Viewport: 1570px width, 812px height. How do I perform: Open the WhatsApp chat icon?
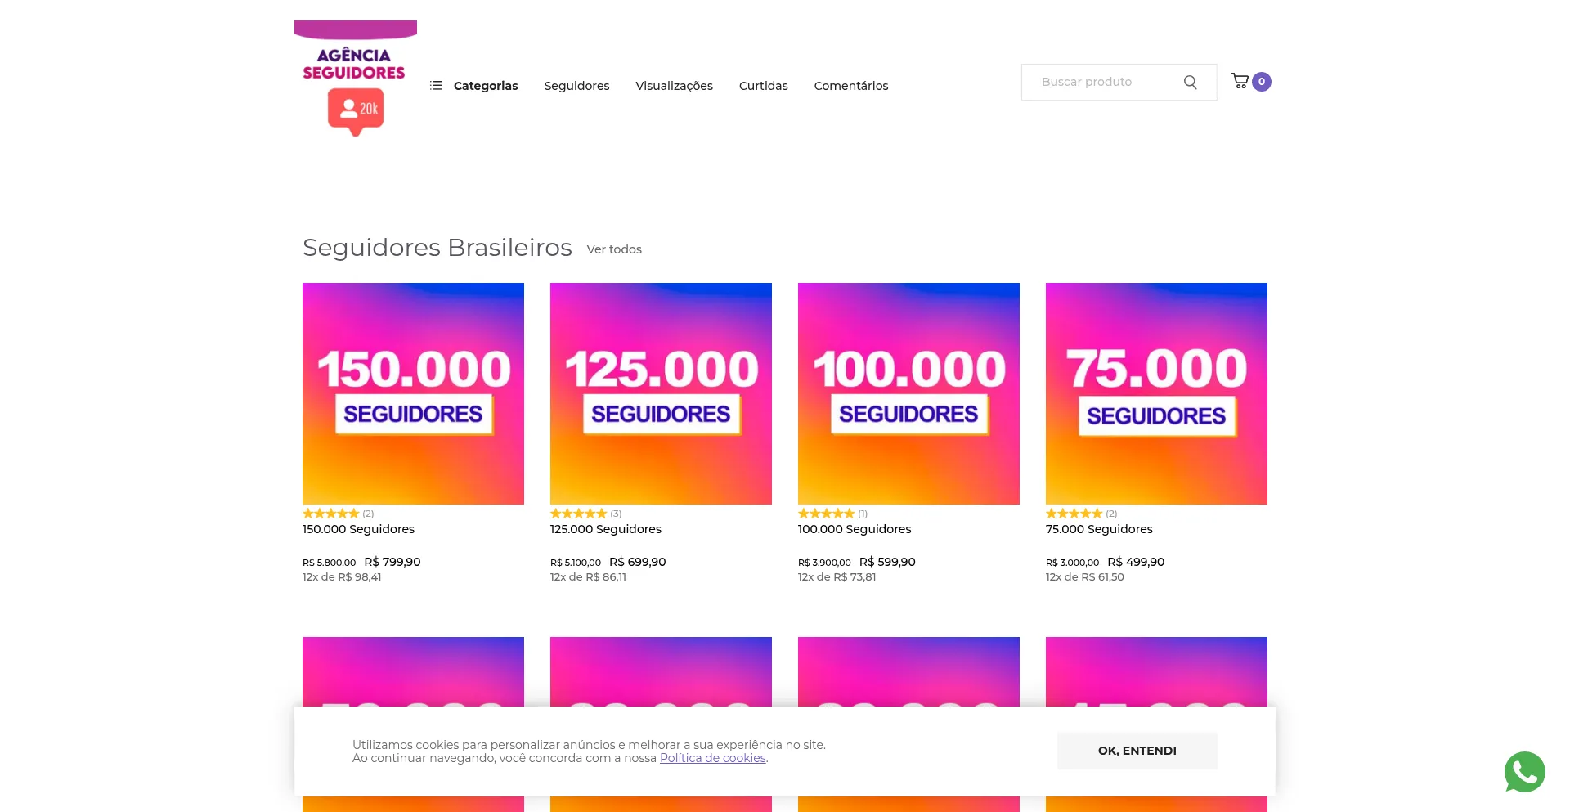[1524, 772]
